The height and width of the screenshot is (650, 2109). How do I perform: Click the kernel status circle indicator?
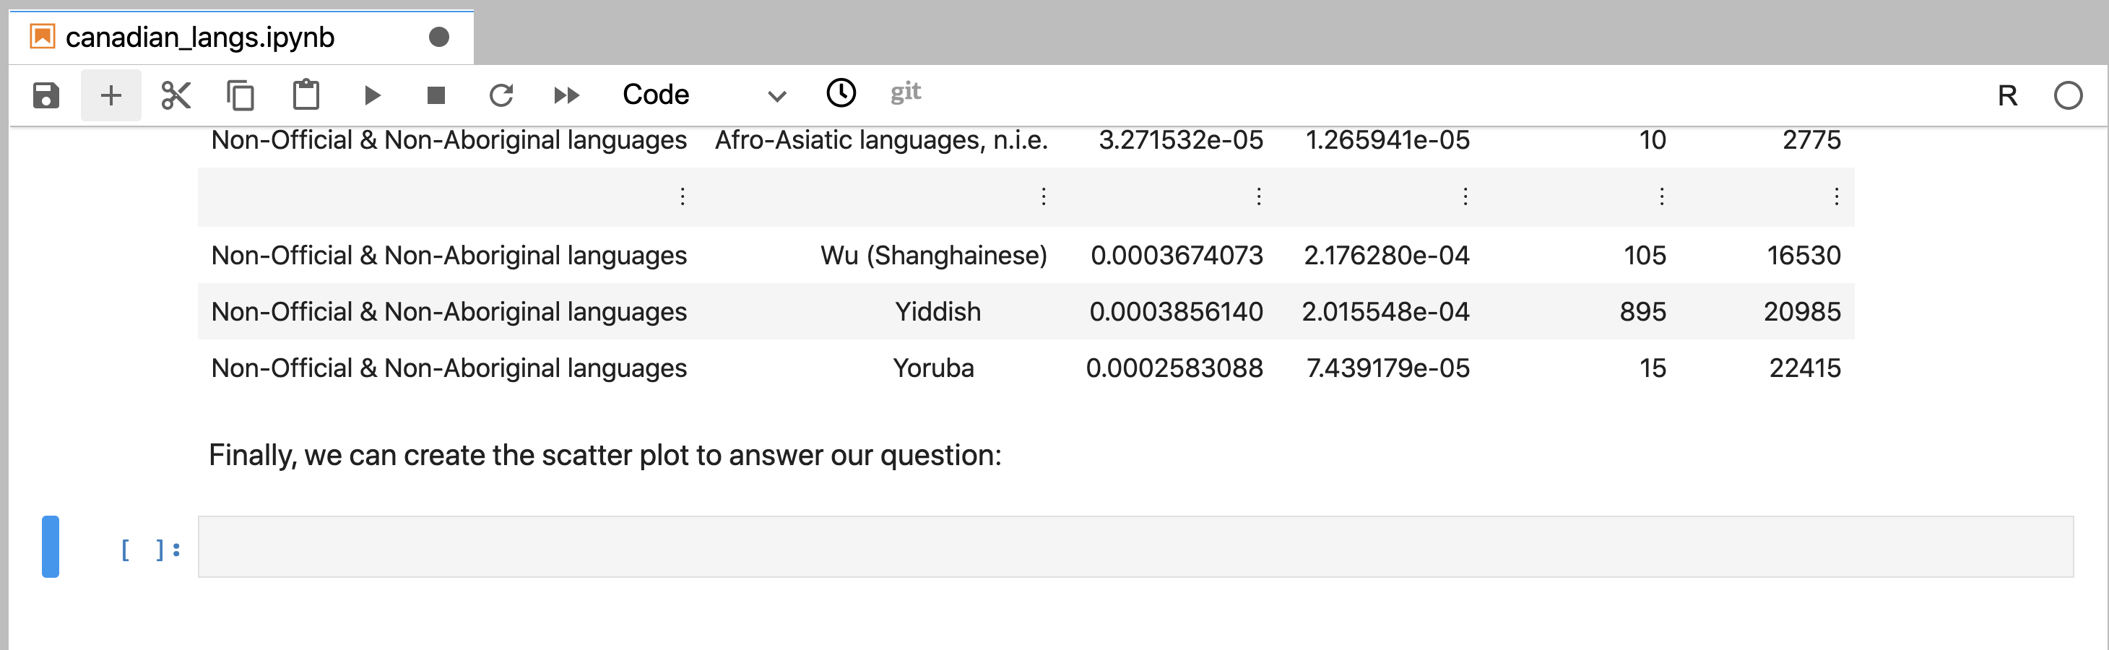click(2068, 96)
